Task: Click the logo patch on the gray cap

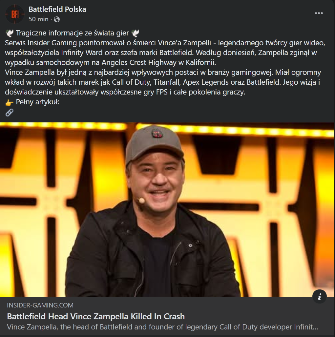Action: [157, 134]
